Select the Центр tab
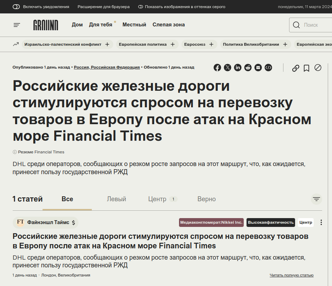This screenshot has width=332, height=286. point(162,199)
